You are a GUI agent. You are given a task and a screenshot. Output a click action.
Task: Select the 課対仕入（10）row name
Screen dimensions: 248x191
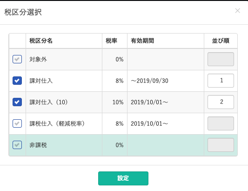pos(48,102)
